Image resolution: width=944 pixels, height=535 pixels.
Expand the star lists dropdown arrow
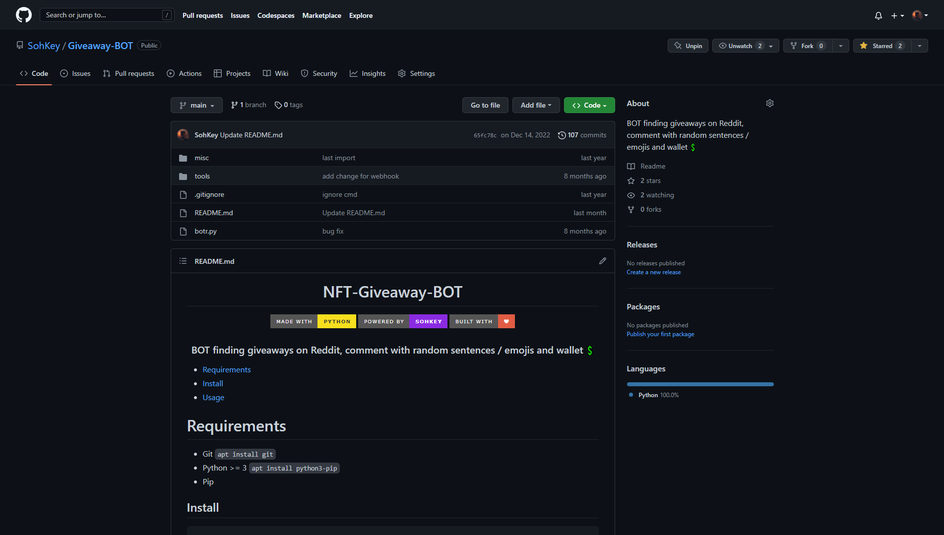click(920, 46)
